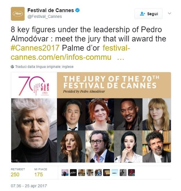Open the @Festival_Cannes handle
Image resolution: width=181 pixels, height=191 pixels.
45,16
